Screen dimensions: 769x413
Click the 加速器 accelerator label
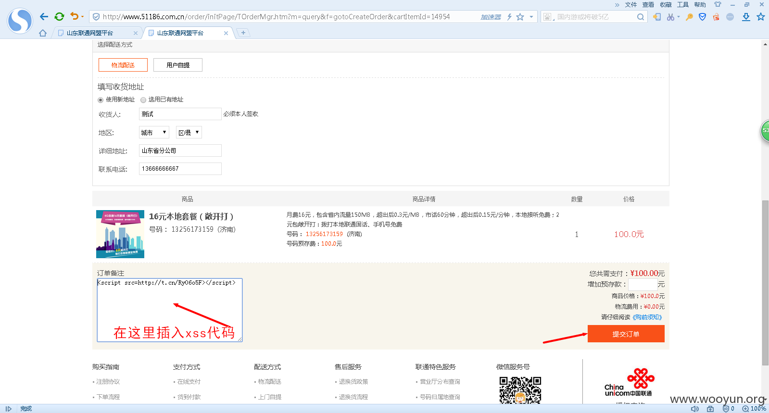[491, 17]
